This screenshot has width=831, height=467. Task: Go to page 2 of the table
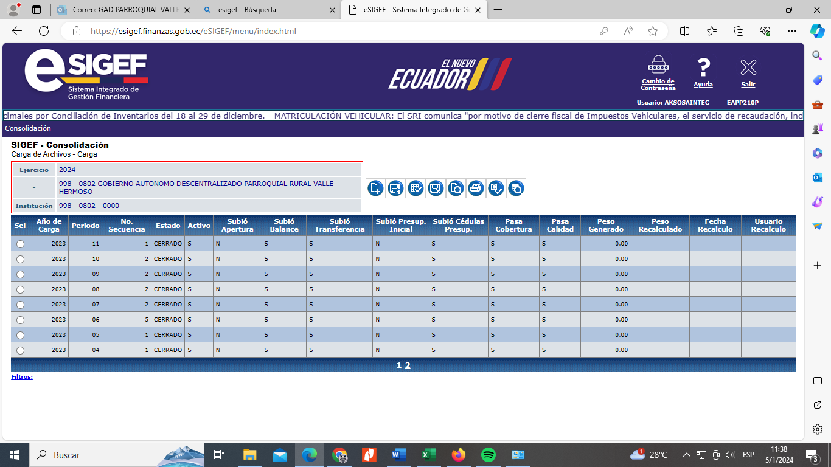click(408, 365)
